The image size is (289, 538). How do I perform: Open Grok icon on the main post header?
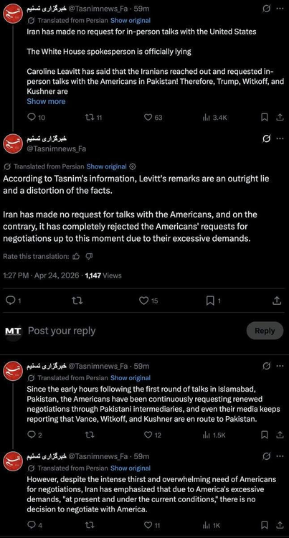click(265, 138)
